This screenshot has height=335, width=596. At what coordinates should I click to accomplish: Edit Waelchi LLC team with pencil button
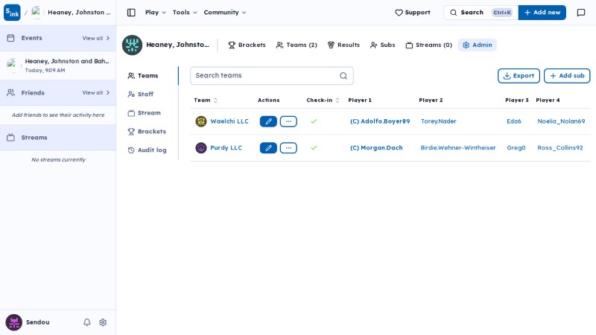[x=268, y=121]
